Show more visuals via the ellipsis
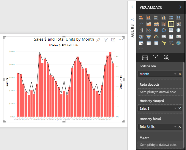The image size is (186, 150). point(141,49)
